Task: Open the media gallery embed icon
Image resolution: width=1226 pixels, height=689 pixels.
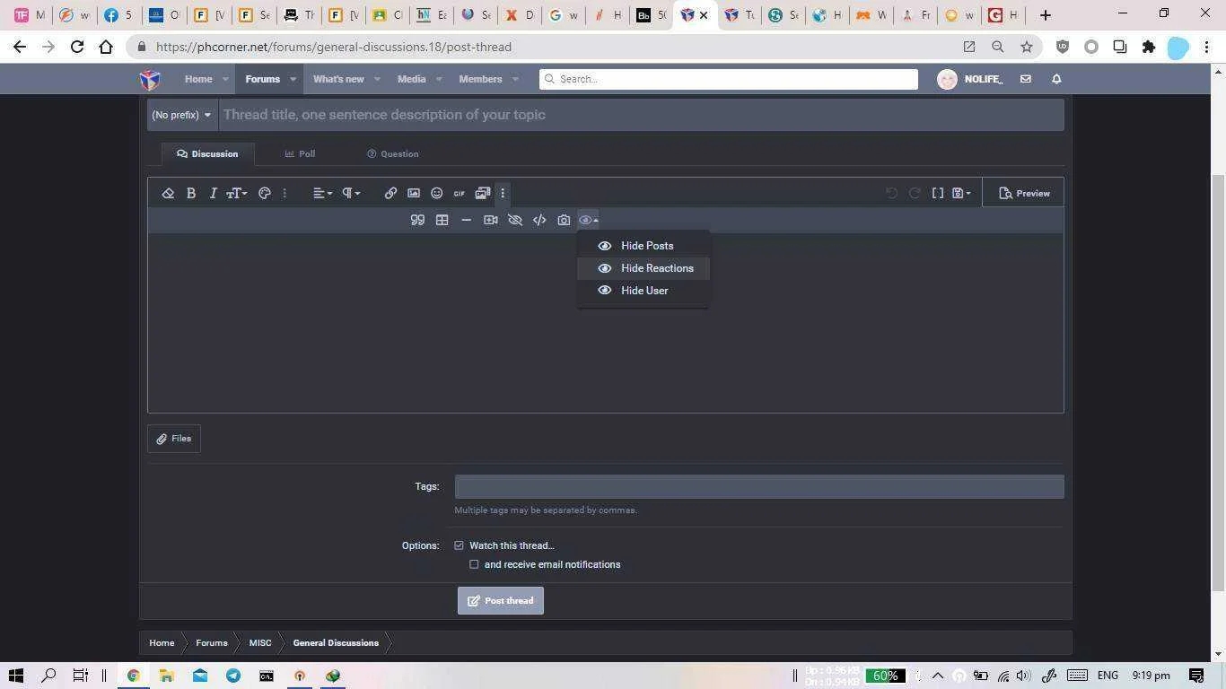Action: [x=482, y=193]
